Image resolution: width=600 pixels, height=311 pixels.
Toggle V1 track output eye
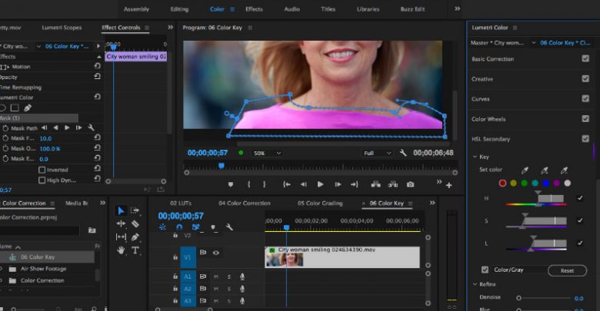(216, 253)
